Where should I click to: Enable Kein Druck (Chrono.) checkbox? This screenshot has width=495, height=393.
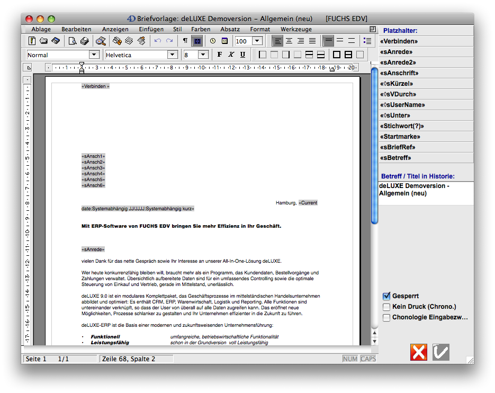pyautogui.click(x=386, y=307)
